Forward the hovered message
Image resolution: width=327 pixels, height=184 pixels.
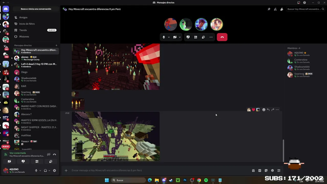coord(273,110)
